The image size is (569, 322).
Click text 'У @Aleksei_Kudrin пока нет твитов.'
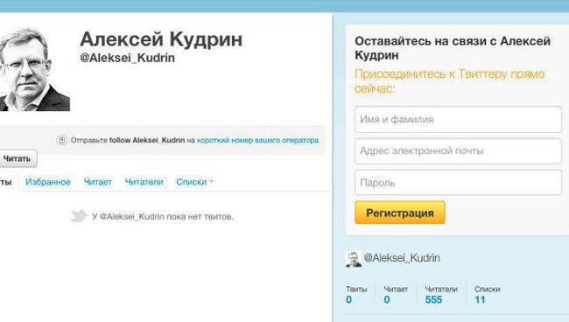[x=163, y=217]
